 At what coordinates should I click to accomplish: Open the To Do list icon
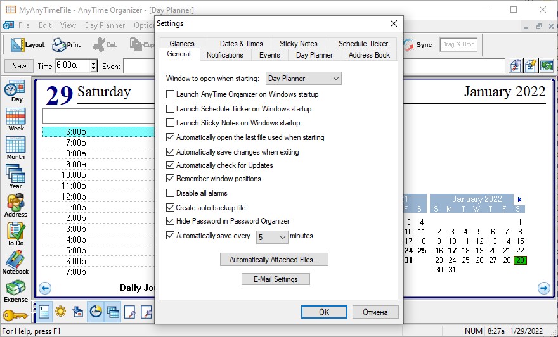(x=16, y=234)
